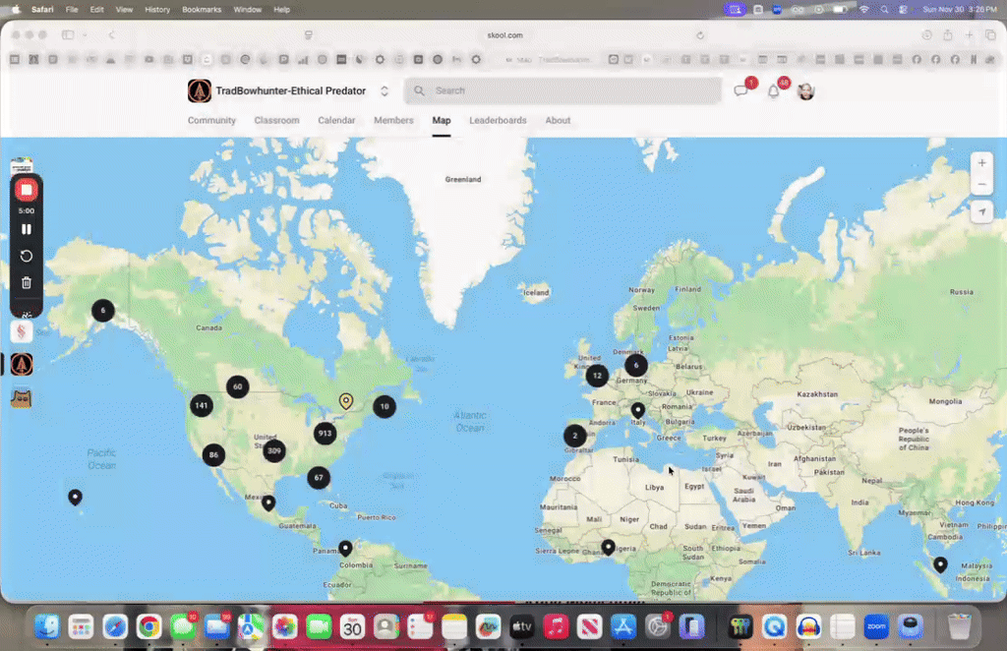The image size is (1007, 651).
Task: Select the 913-member map cluster
Action: (326, 433)
